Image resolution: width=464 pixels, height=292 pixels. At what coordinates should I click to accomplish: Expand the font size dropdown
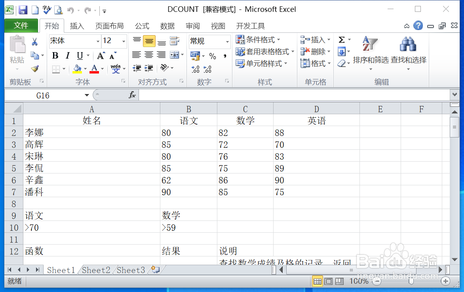tap(124, 41)
